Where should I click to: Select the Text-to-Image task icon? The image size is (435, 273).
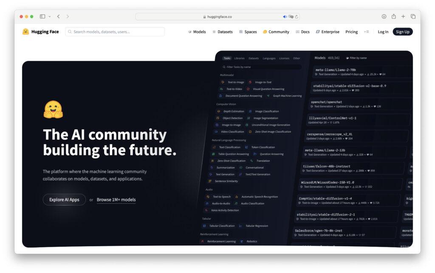point(223,82)
